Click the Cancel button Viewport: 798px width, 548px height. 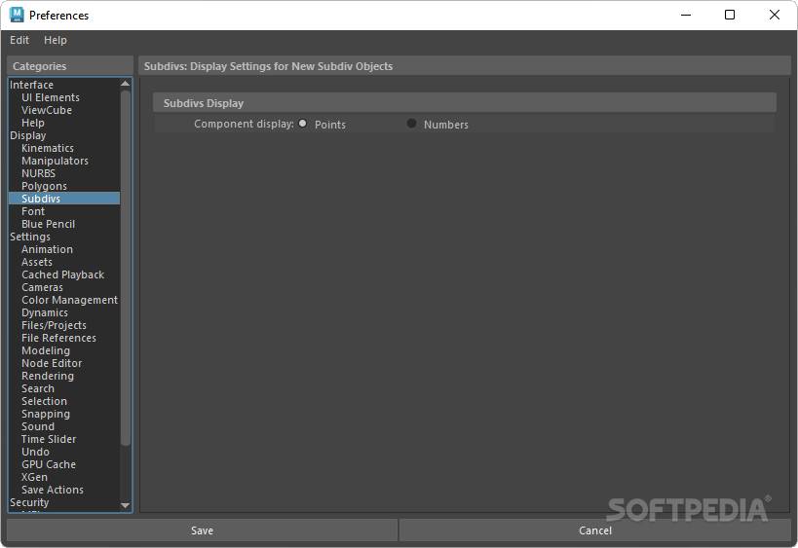point(595,530)
